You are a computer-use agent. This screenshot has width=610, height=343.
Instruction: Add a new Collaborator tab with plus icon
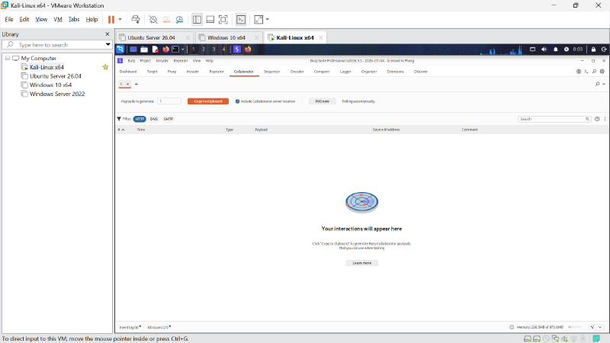[x=136, y=84]
